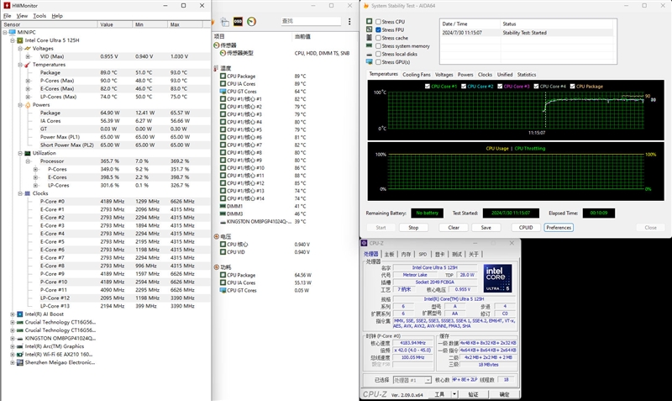
Task: Click the 查找 search field in AIDA64
Action: coord(311,21)
